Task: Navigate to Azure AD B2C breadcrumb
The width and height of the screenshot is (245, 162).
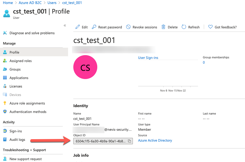Action: [x=30, y=3]
